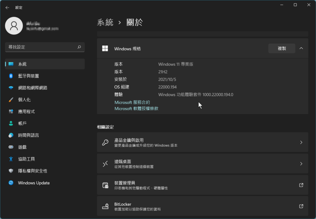Maximize the 設定 window
The image size is (316, 219).
[295, 5]
